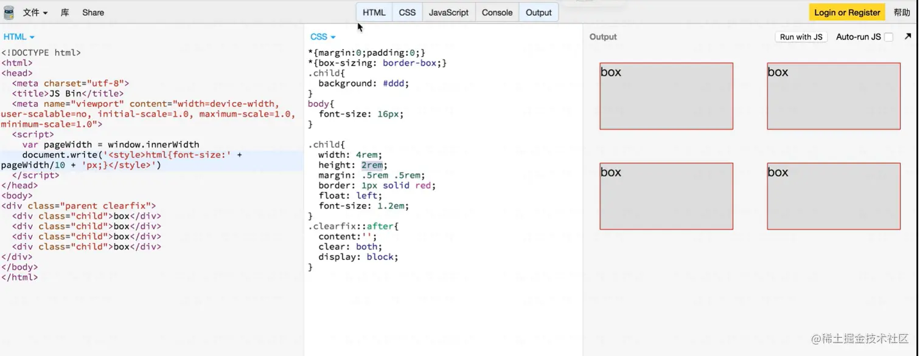Click the '*{margin:0;padding:0;}' line

point(367,53)
